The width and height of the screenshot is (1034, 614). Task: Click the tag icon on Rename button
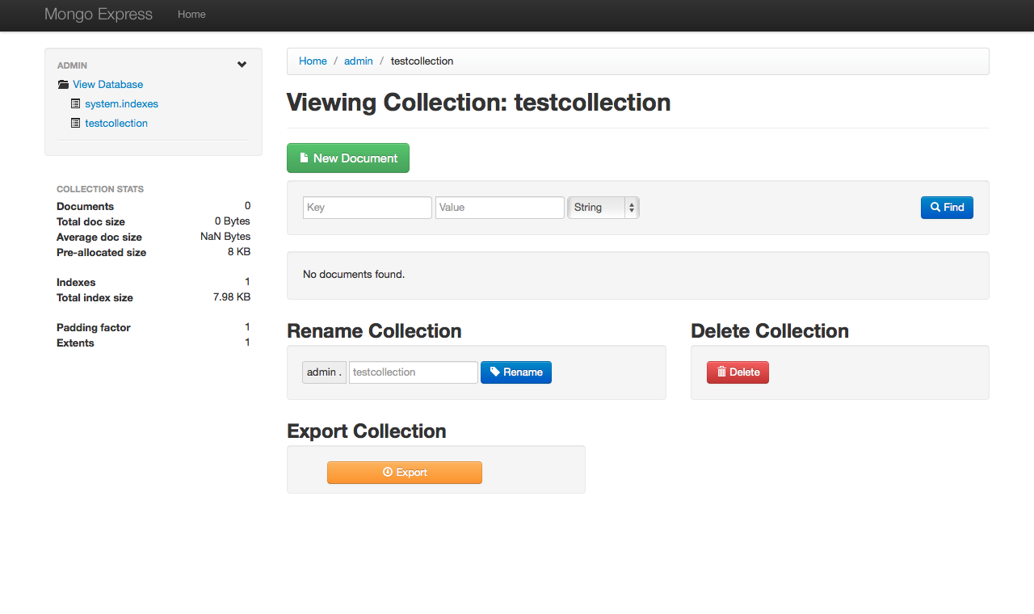pyautogui.click(x=494, y=372)
